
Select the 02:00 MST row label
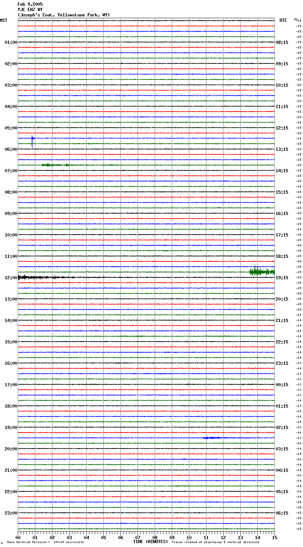(11, 64)
